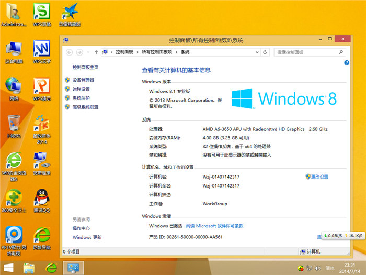Select 所有控制面板项 breadcrumb item

tap(157, 52)
